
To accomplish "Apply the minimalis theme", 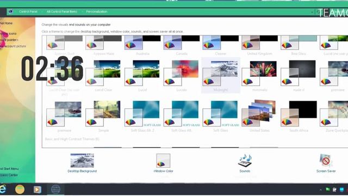I will [260, 76].
